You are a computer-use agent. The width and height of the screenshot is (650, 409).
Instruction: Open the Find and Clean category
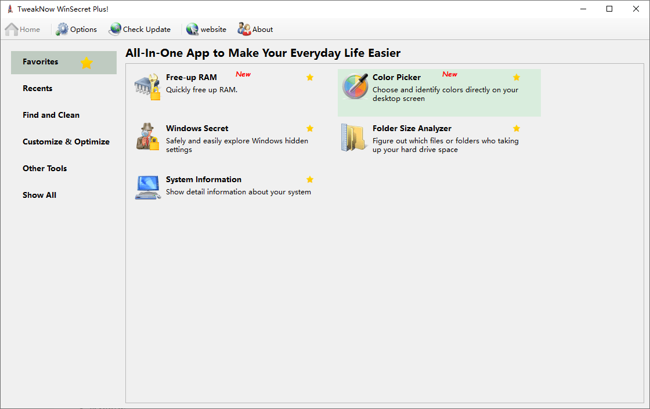(x=51, y=115)
